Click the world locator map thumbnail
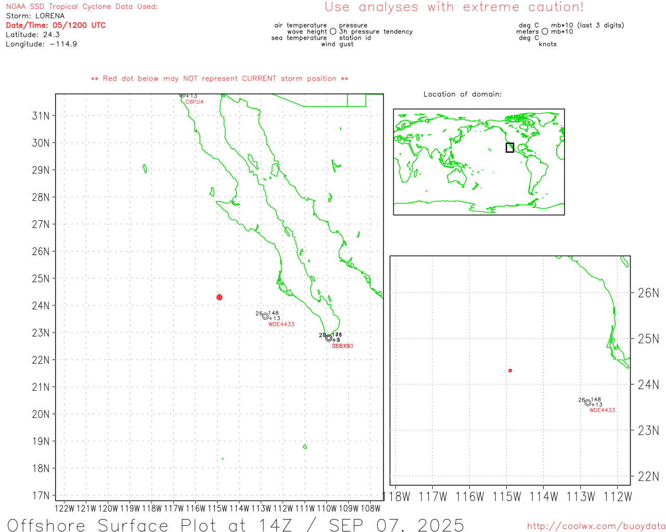 pyautogui.click(x=479, y=162)
